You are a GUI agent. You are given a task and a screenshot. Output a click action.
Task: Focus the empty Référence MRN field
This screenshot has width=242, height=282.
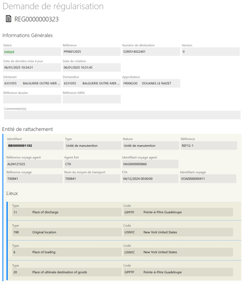[91, 99]
